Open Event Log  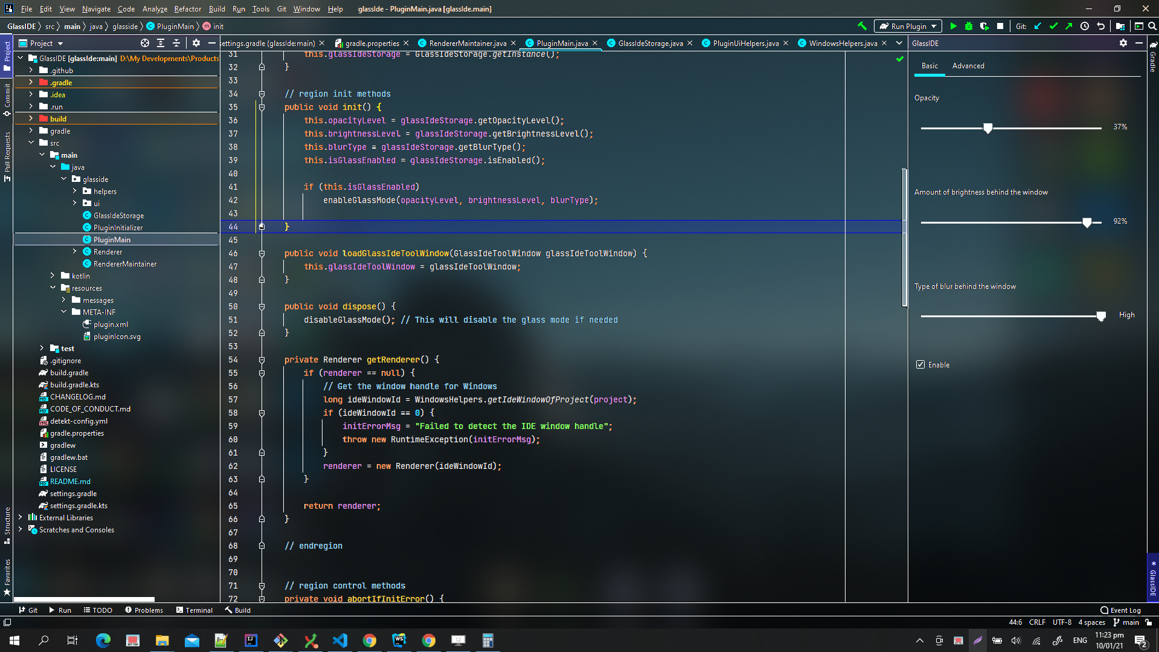[1120, 610]
